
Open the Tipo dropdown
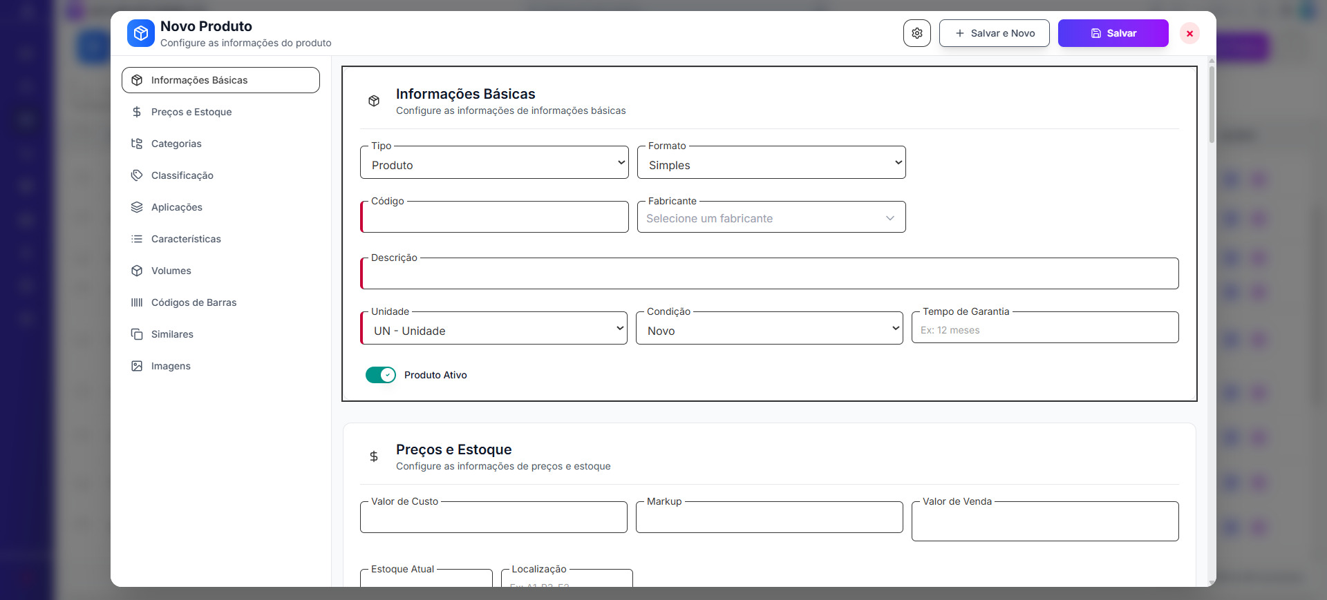point(494,164)
